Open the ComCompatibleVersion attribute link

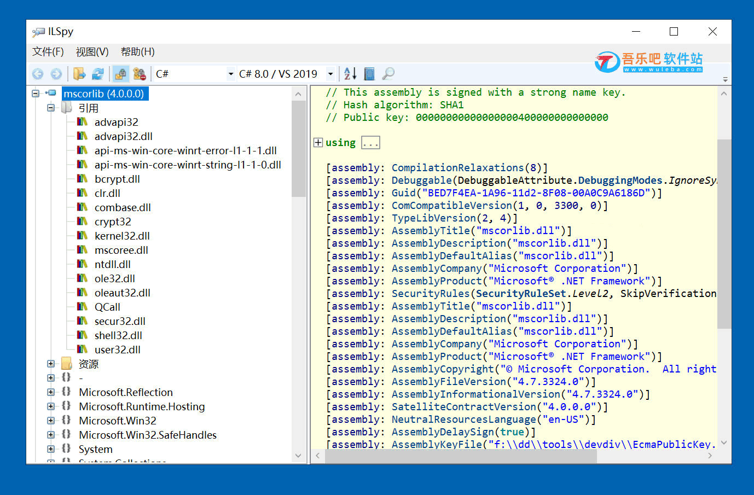point(452,206)
